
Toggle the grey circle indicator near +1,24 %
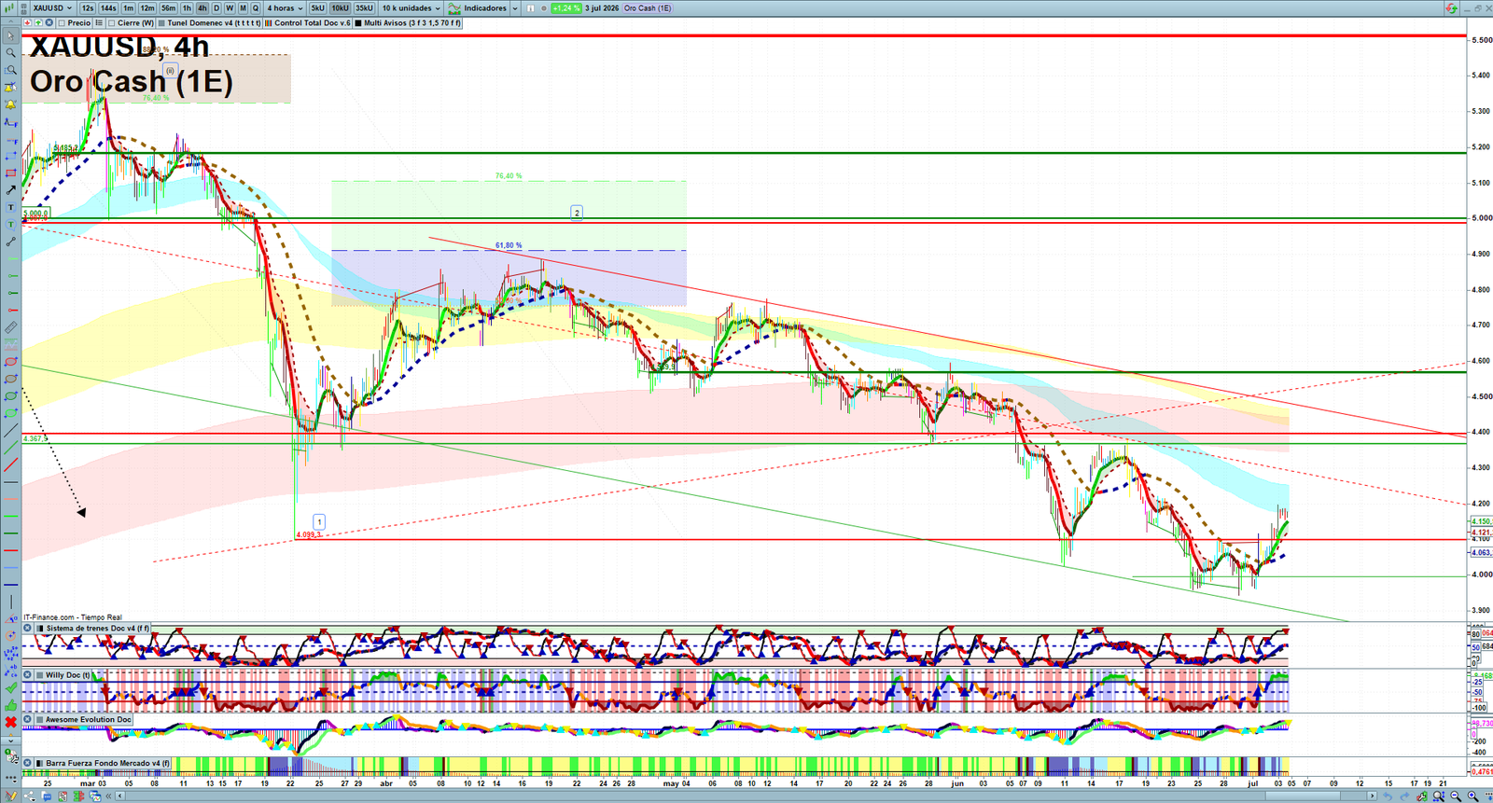[x=543, y=7]
